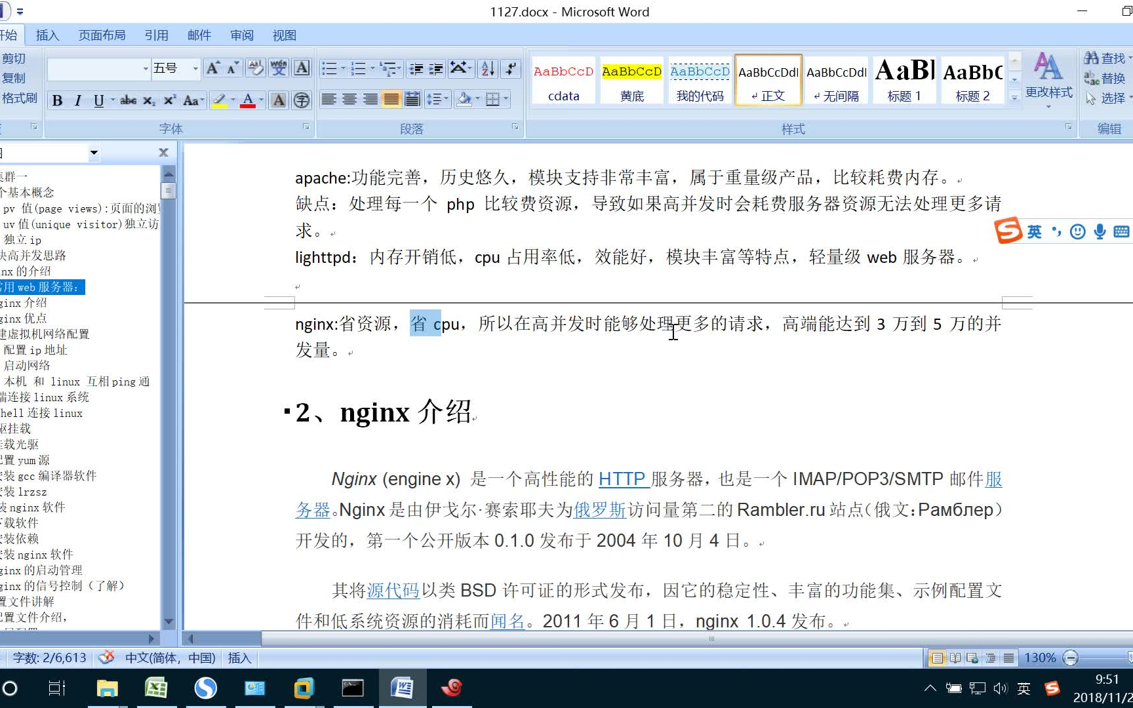Expand the styles gallery
This screenshot has width=1133, height=708.
tap(1014, 98)
